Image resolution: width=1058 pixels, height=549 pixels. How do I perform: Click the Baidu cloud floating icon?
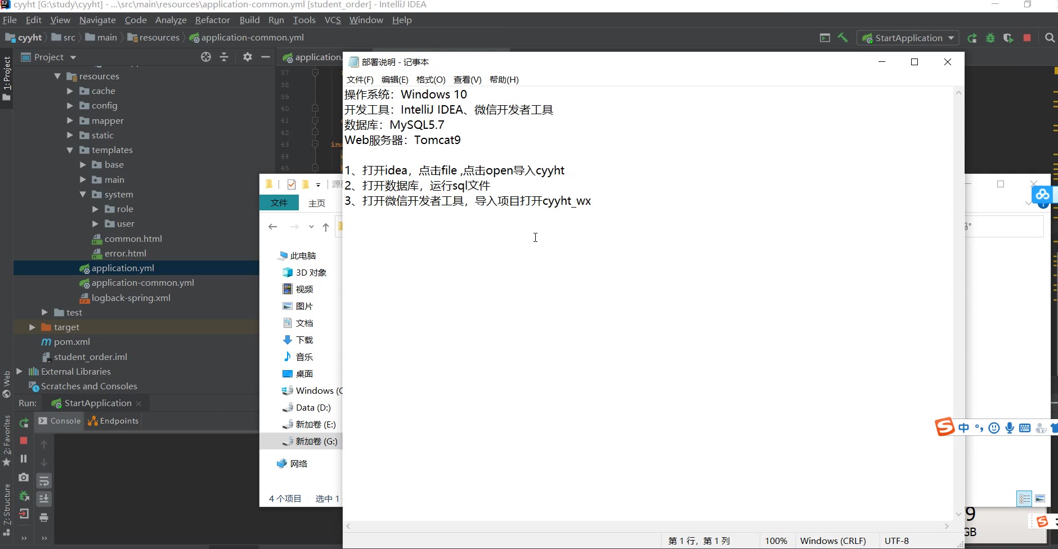point(1043,195)
